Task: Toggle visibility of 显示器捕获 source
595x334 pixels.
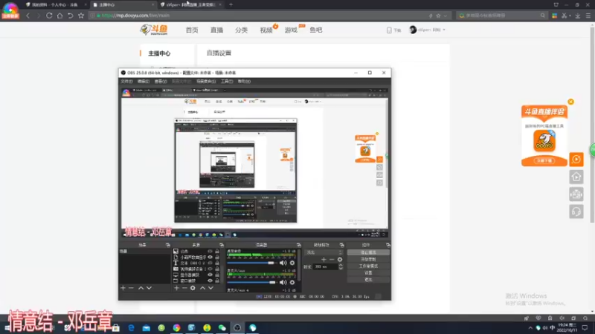Action: pyautogui.click(x=210, y=275)
